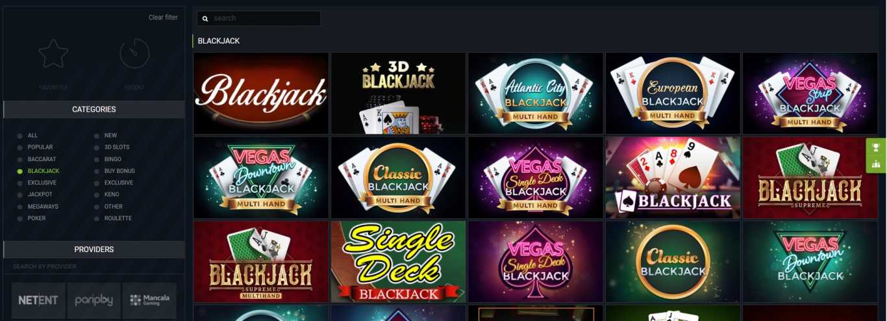
Task: Select the Pariplay provider logo
Action: [94, 300]
